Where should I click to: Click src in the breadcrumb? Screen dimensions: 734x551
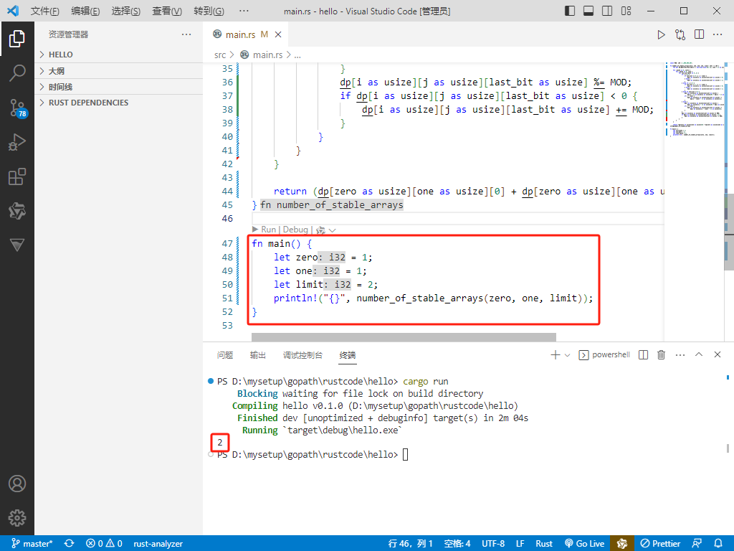(x=220, y=55)
